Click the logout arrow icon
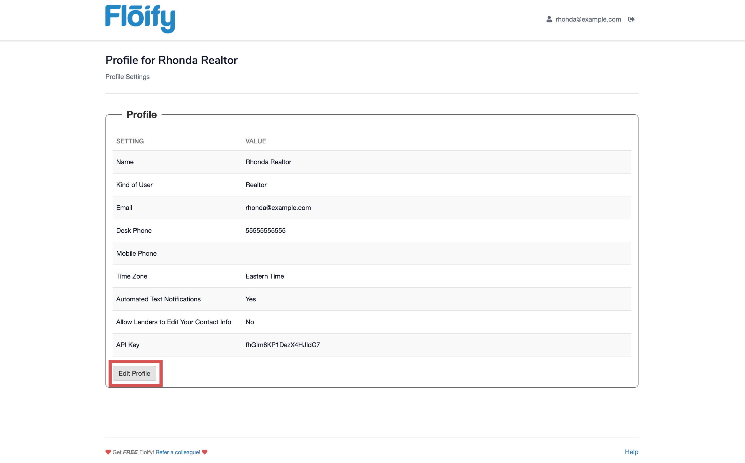The width and height of the screenshot is (745, 463). tap(631, 19)
